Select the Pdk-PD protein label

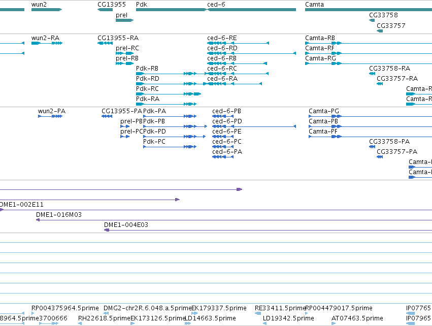pos(154,132)
